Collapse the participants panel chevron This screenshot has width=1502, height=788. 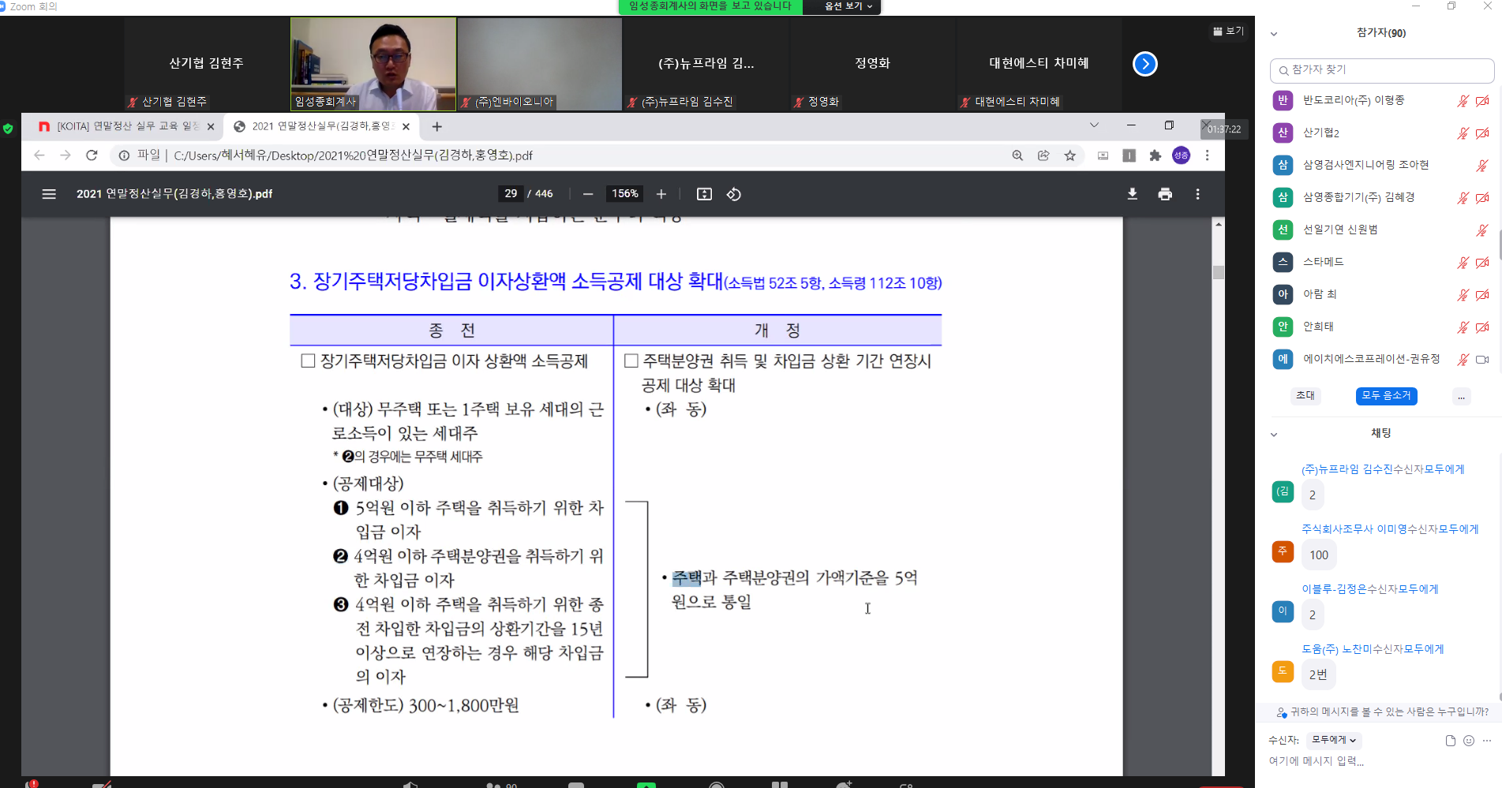pos(1274,34)
